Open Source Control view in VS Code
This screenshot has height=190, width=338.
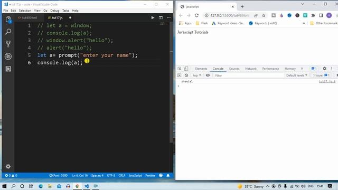pos(8,44)
